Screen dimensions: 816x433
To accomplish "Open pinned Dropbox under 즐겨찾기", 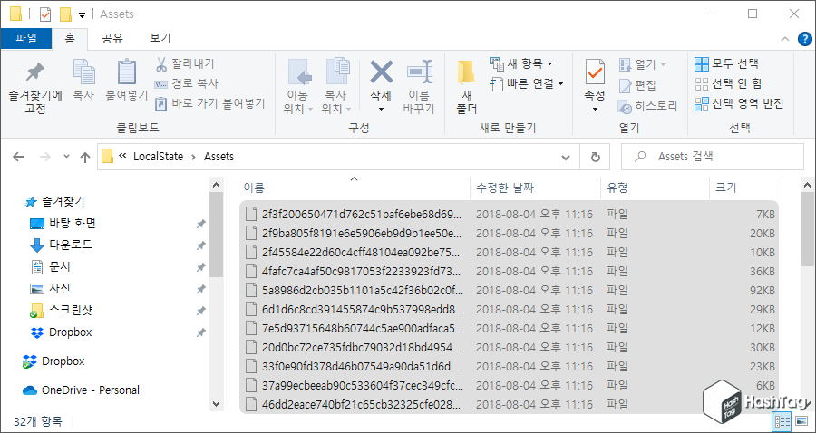I will tap(61, 332).
